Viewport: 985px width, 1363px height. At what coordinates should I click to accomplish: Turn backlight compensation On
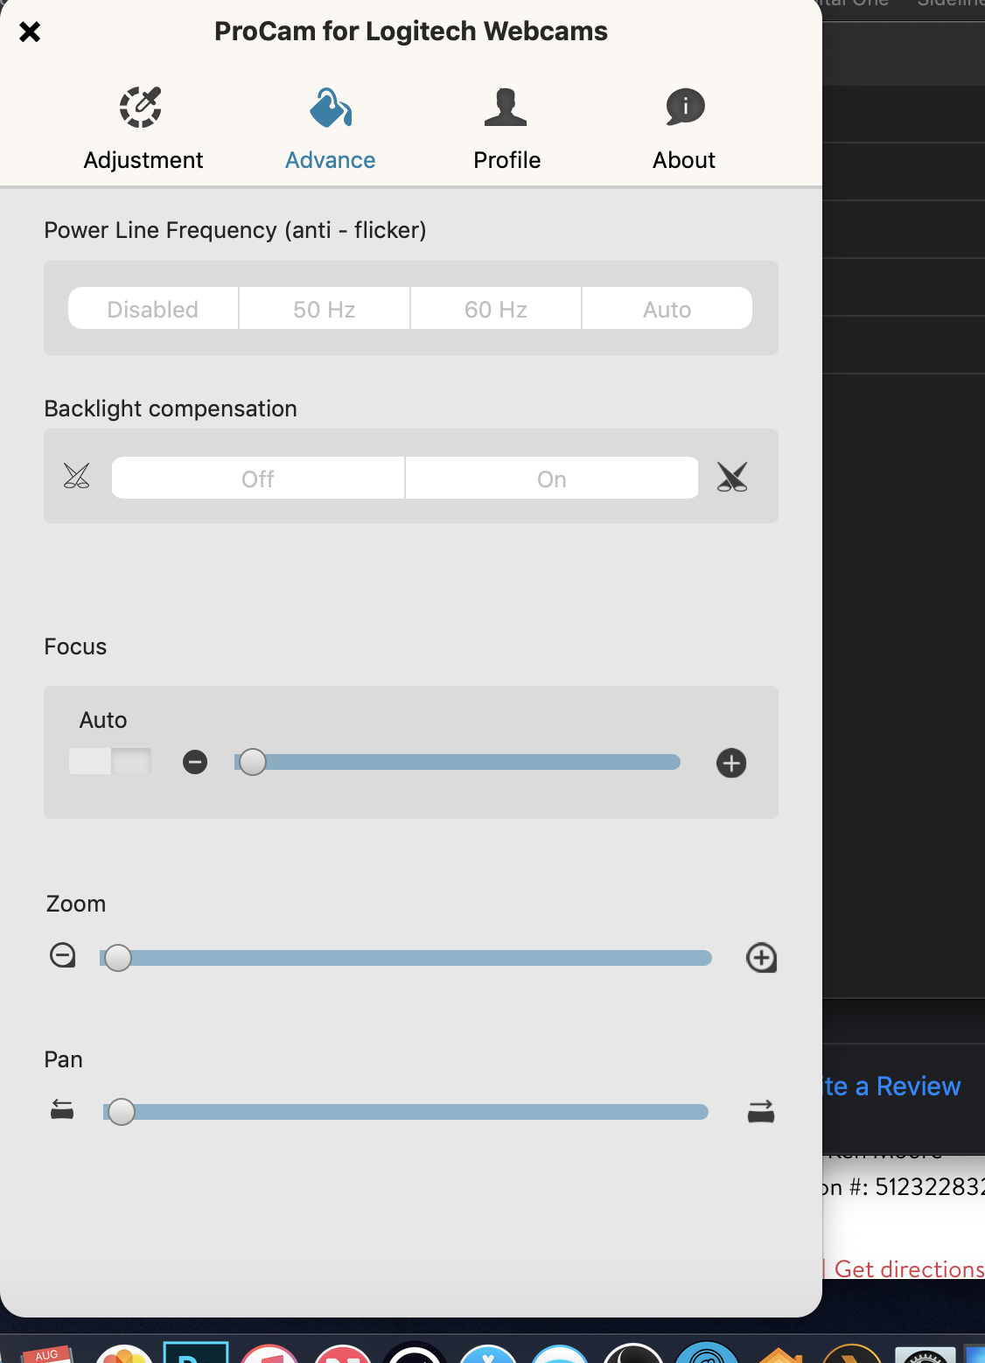point(552,479)
